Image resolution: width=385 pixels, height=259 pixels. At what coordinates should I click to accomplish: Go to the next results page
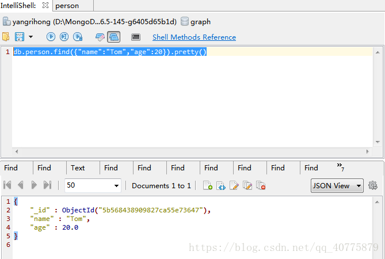(34, 185)
